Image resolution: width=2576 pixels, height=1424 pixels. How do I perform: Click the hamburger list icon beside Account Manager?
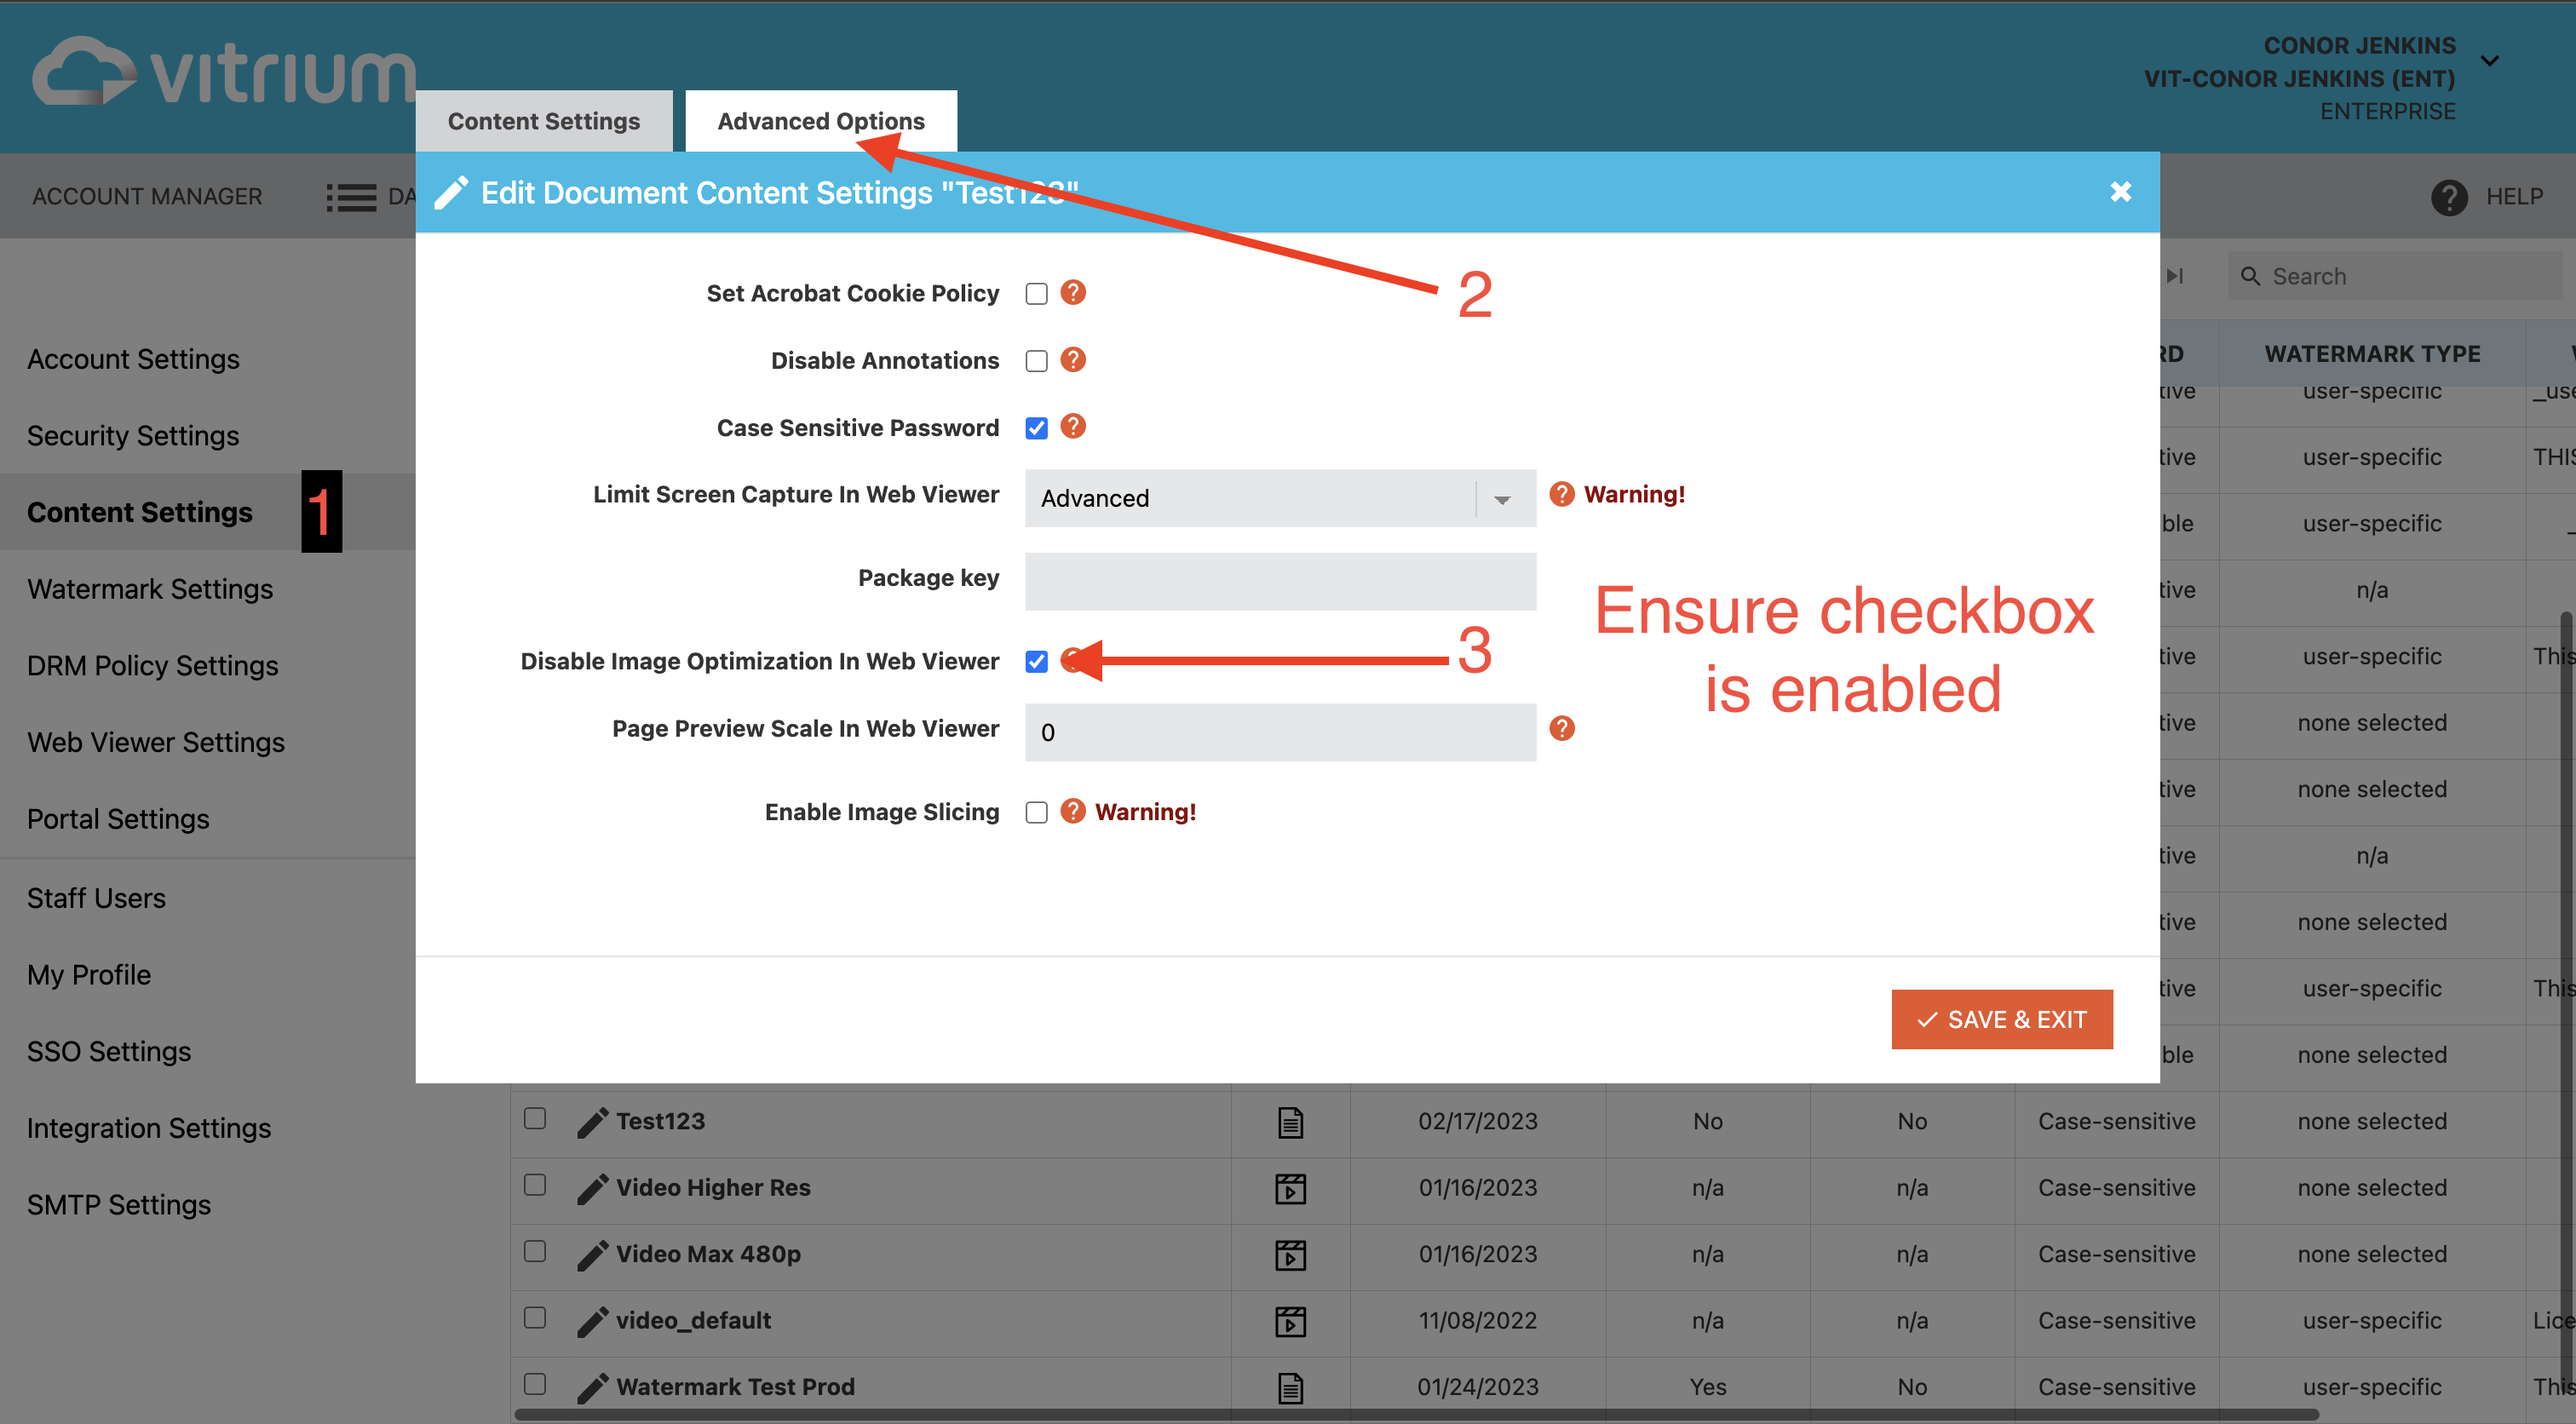click(x=351, y=196)
